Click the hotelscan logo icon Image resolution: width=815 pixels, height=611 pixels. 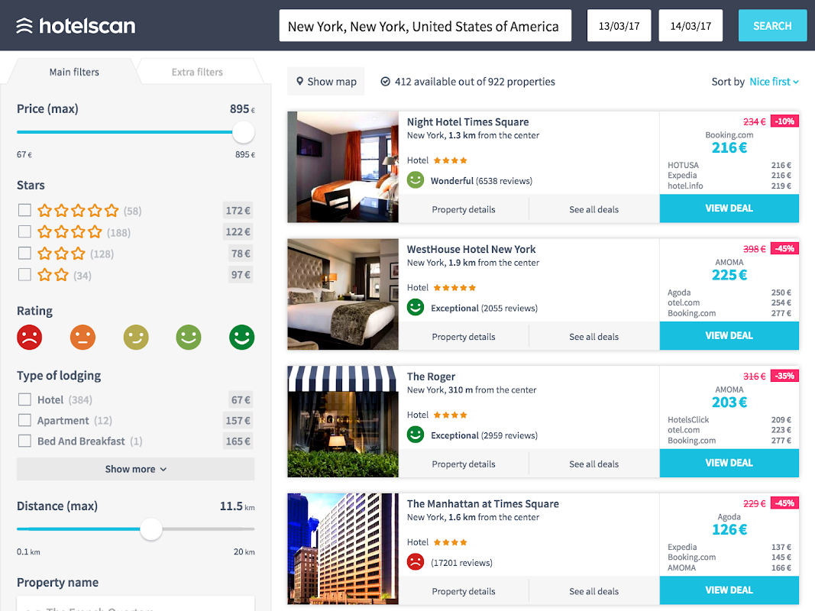(24, 26)
